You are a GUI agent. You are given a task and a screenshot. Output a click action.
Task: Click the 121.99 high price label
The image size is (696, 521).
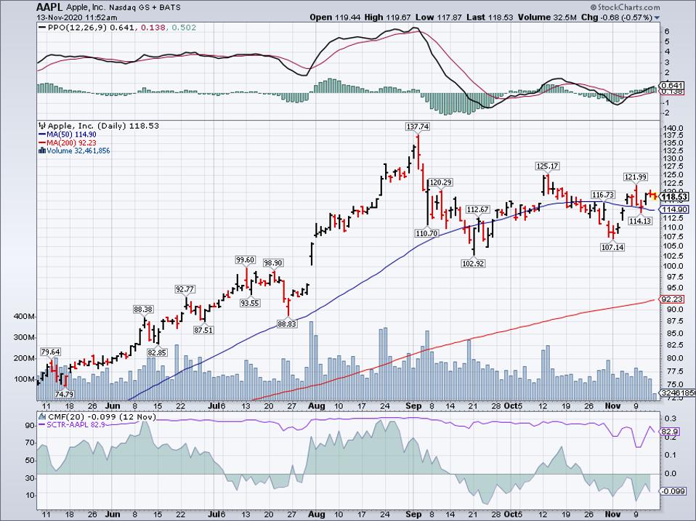coord(635,177)
